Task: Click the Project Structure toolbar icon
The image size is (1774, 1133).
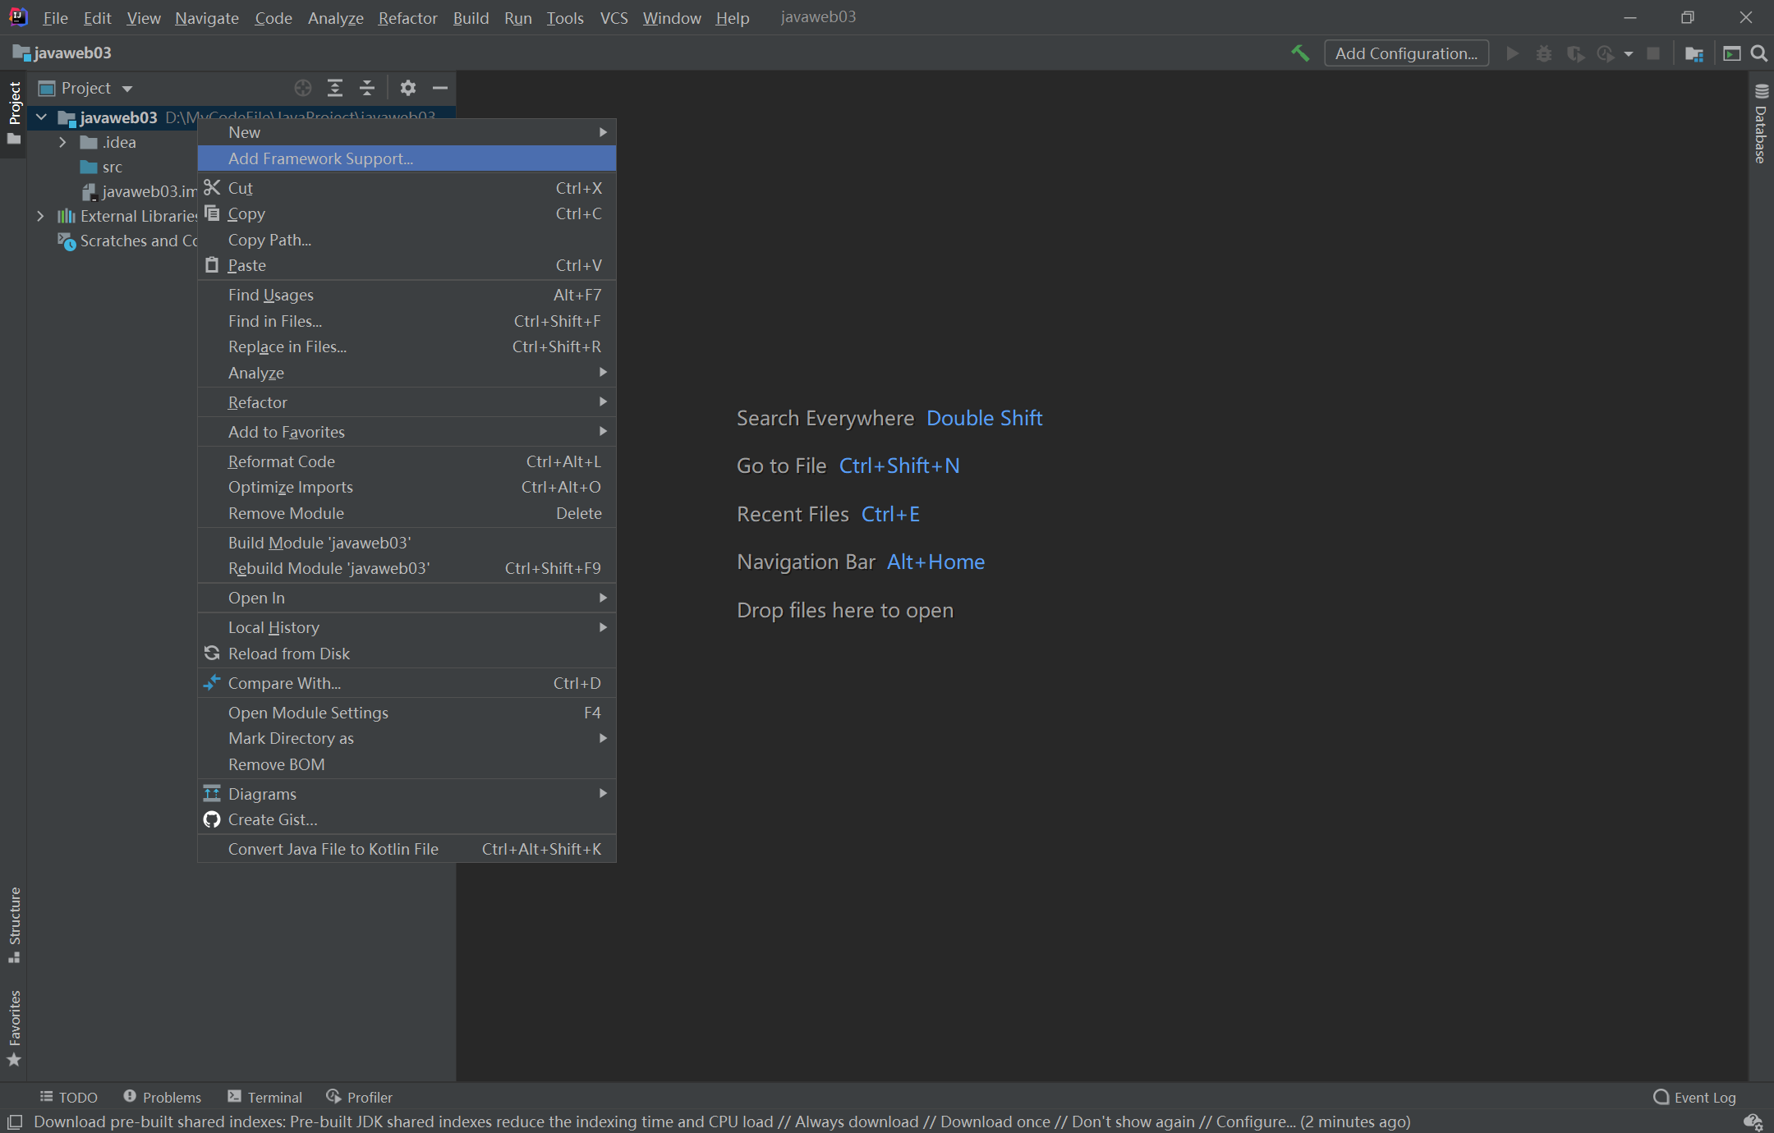Action: [1694, 53]
